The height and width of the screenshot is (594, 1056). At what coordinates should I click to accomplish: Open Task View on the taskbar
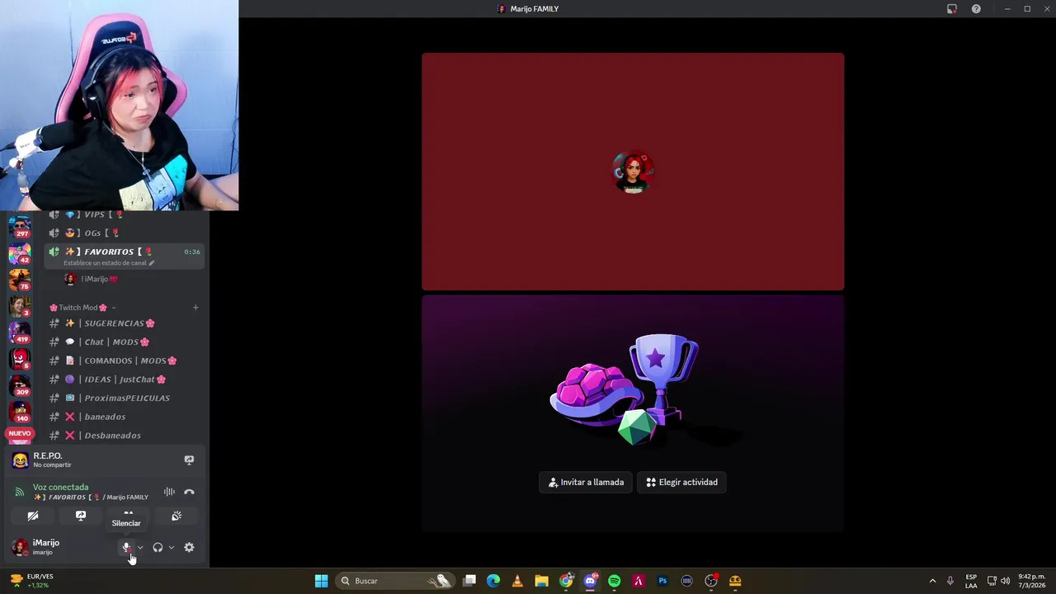pyautogui.click(x=469, y=581)
